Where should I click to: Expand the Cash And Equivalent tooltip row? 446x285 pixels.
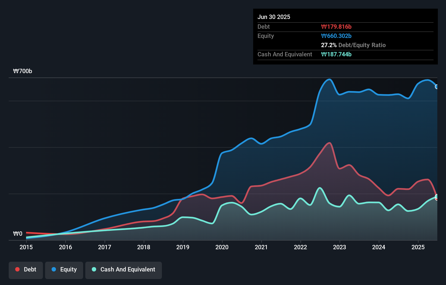[x=285, y=54]
